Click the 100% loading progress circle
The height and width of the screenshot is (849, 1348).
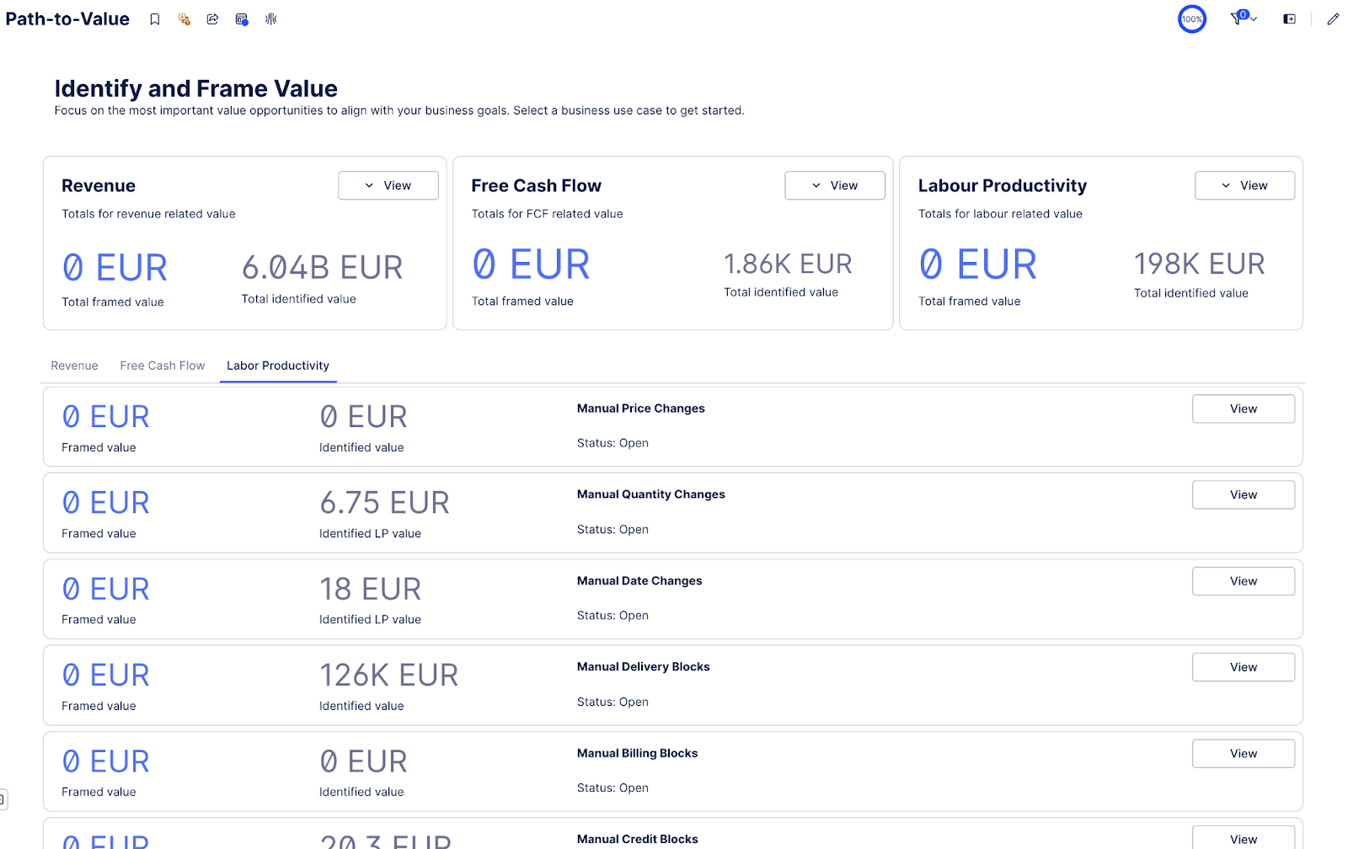tap(1191, 19)
